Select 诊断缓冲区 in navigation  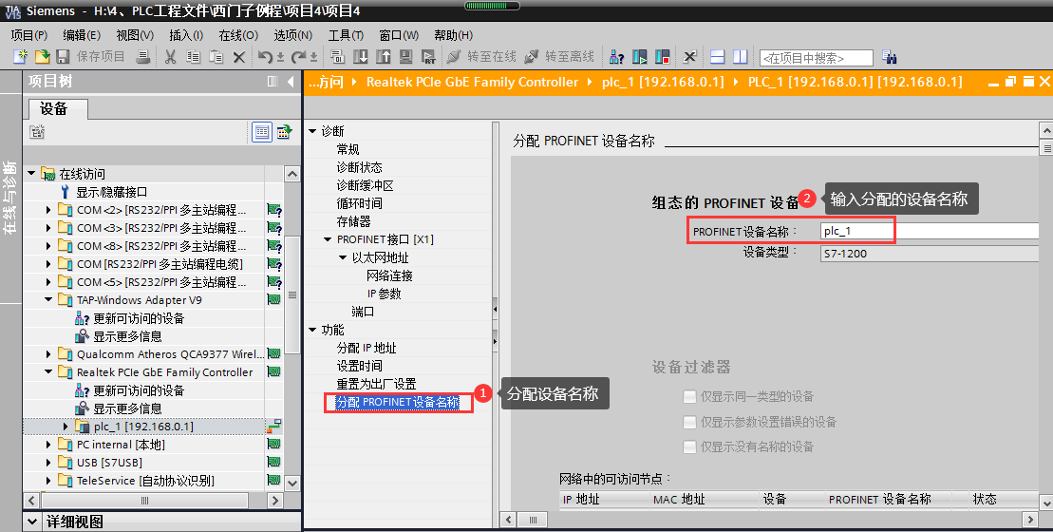(365, 185)
